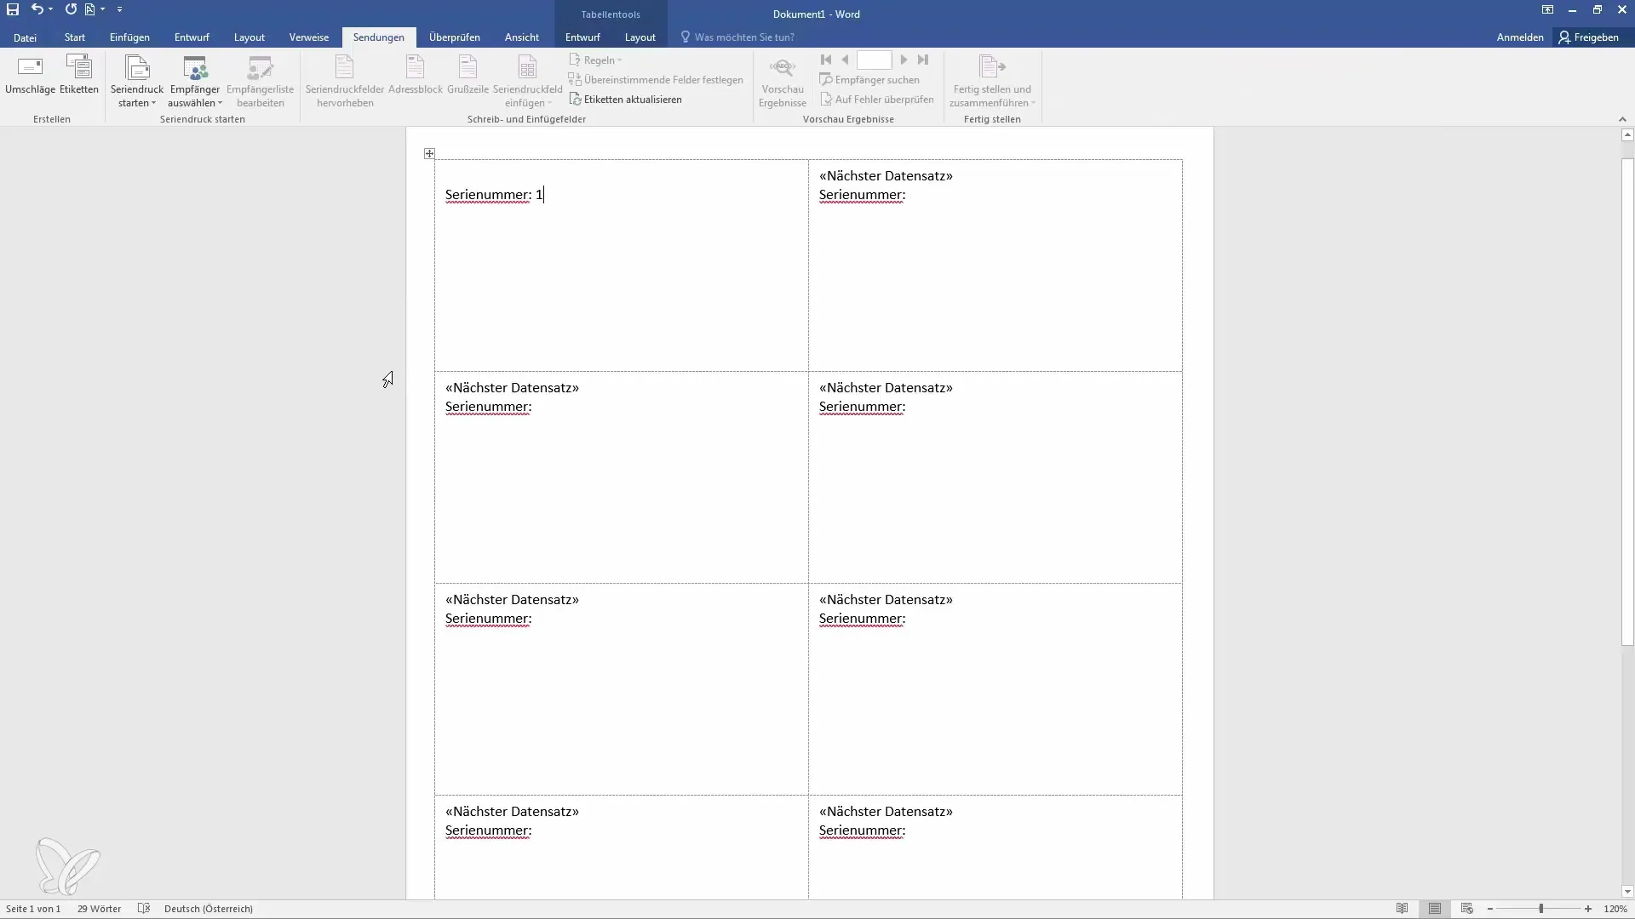Click 'Seite 1 von 1' in status bar

pos(33,909)
